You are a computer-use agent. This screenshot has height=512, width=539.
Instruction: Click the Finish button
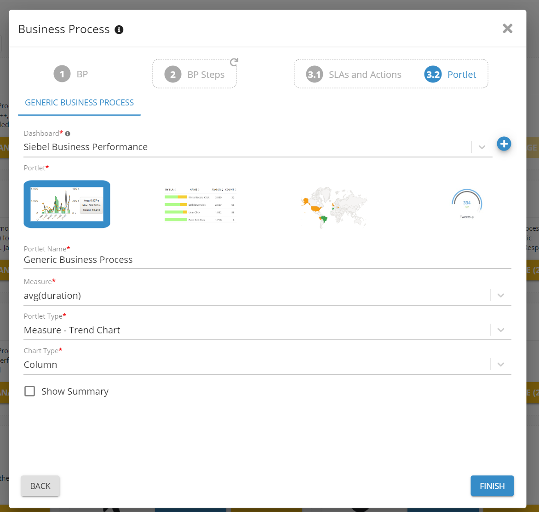pyautogui.click(x=492, y=486)
